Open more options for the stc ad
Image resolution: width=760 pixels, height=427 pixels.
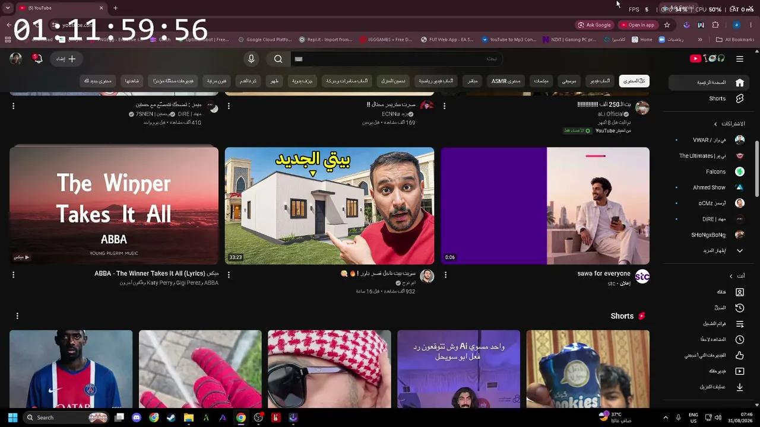(445, 275)
